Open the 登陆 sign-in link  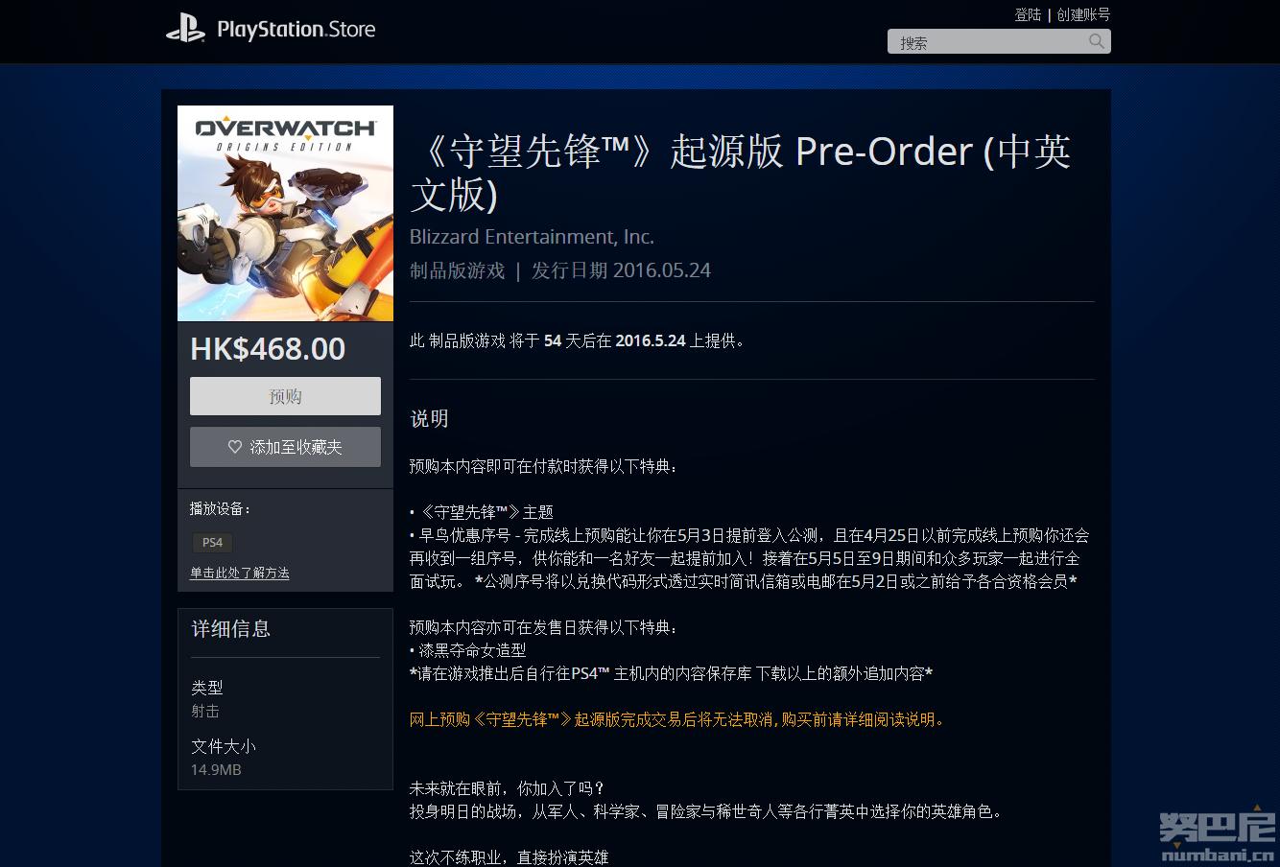click(1028, 14)
